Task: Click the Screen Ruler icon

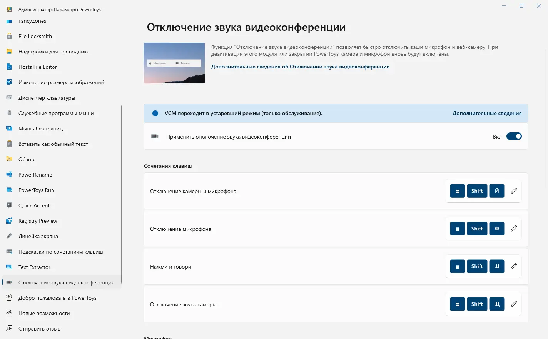Action: pyautogui.click(x=9, y=236)
